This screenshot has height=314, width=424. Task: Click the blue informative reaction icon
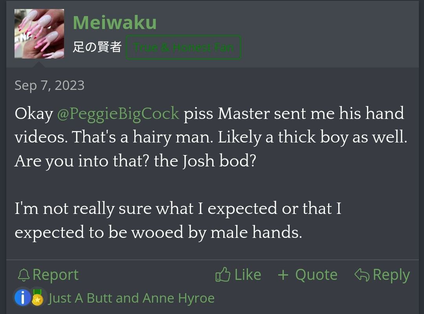click(x=23, y=297)
